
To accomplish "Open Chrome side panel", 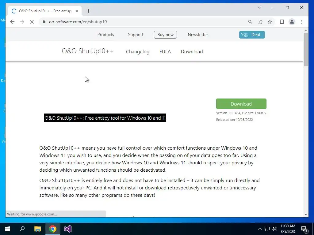I will tap(282, 22).
